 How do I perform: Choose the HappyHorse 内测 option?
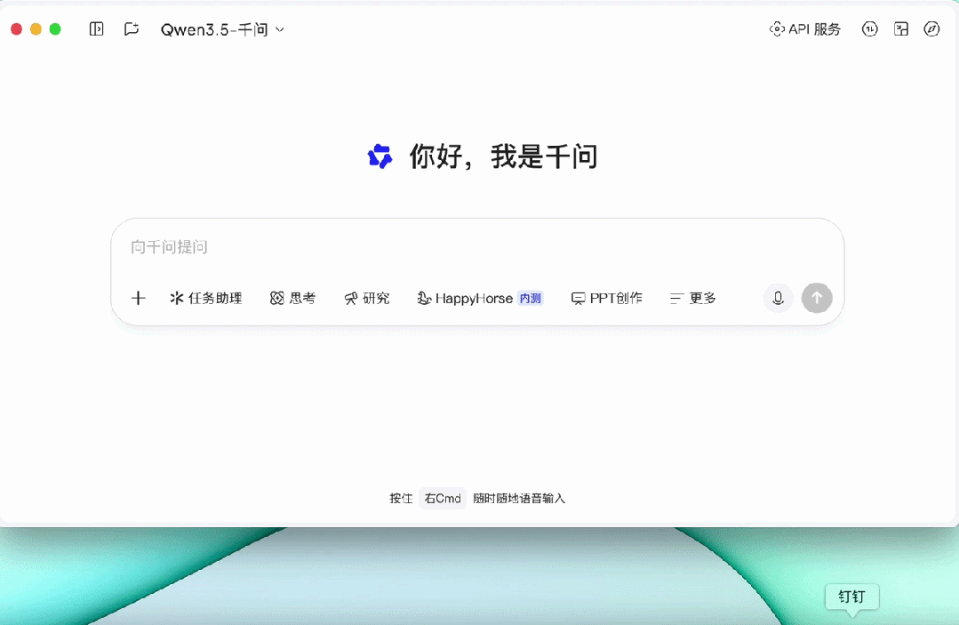(480, 298)
